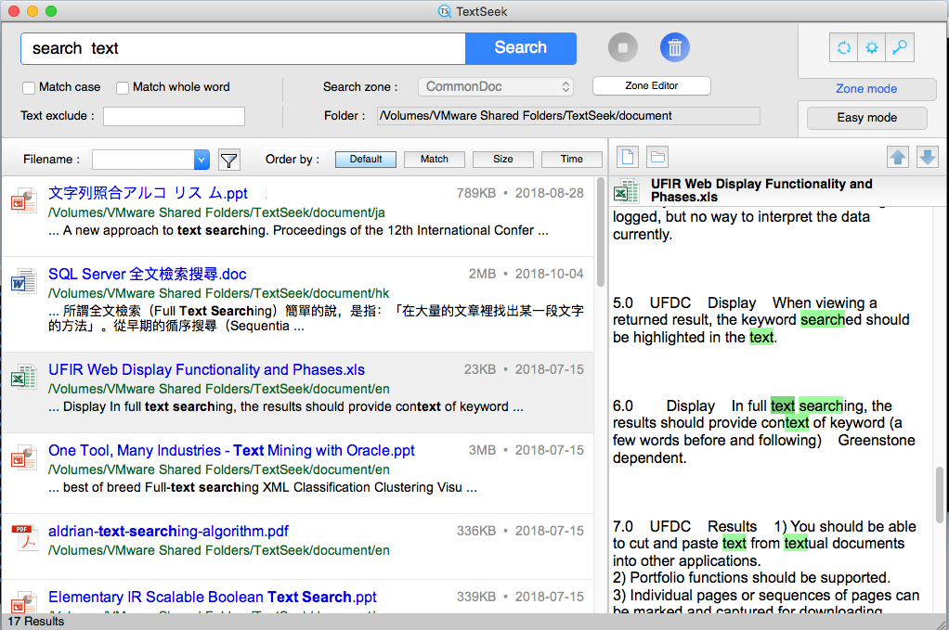Click the blue trash clear icon

[x=675, y=47]
